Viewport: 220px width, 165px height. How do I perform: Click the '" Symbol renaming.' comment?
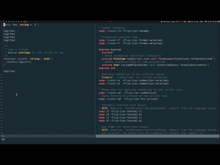112,28
